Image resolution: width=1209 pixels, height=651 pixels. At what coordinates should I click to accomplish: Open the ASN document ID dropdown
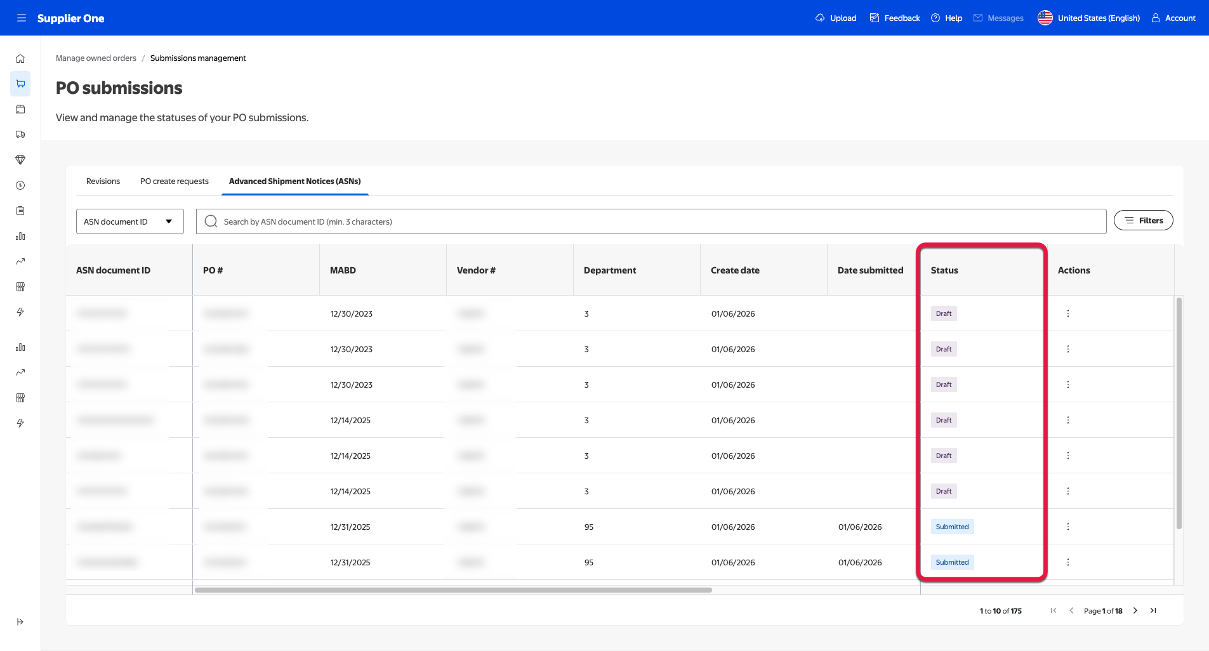(129, 221)
